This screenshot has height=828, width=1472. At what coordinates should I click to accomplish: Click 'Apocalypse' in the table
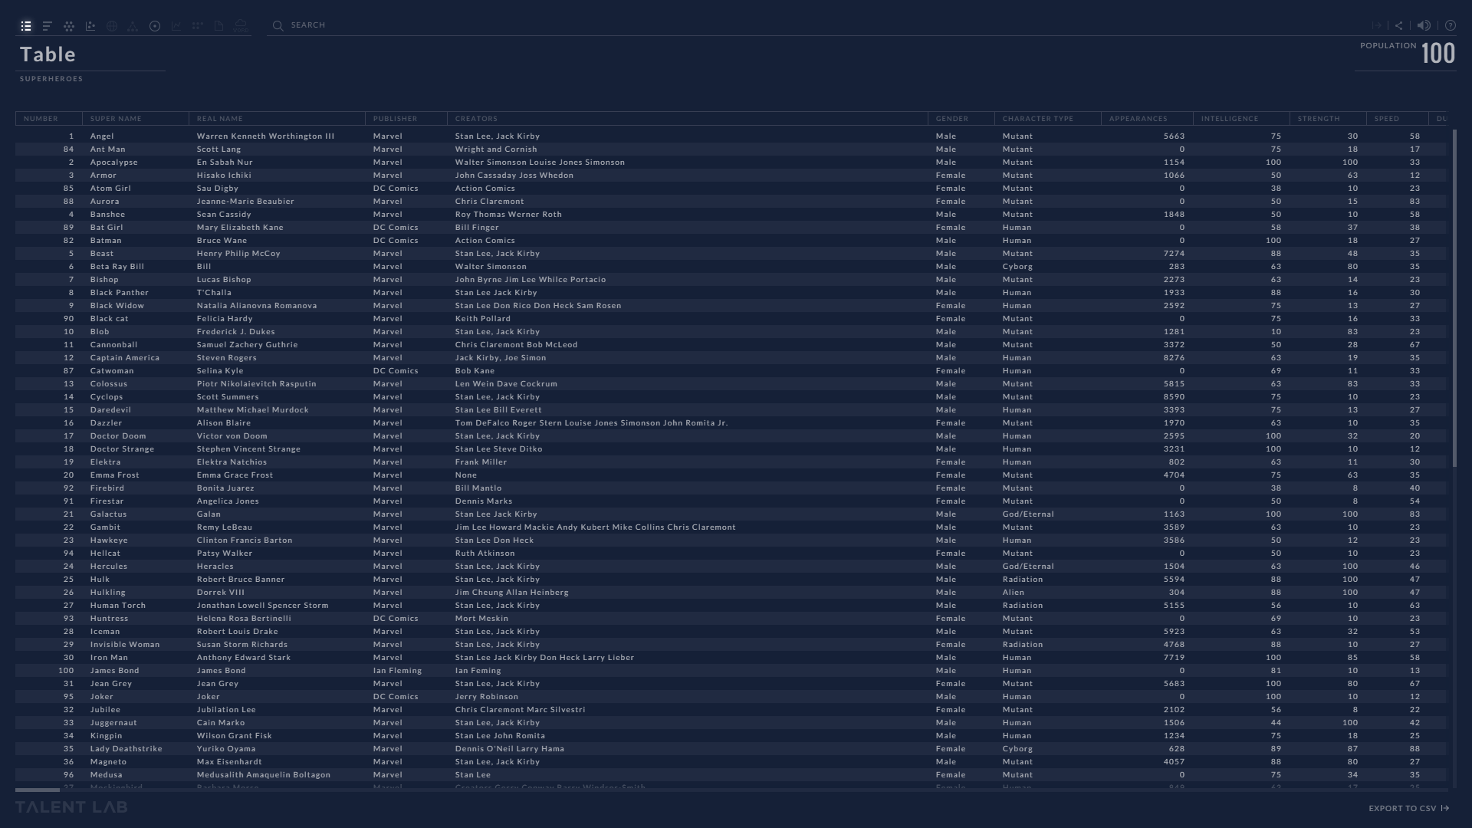tap(113, 163)
